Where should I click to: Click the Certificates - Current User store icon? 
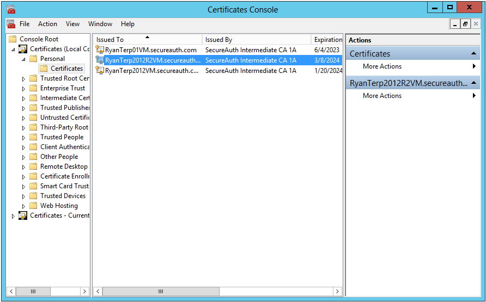point(23,215)
